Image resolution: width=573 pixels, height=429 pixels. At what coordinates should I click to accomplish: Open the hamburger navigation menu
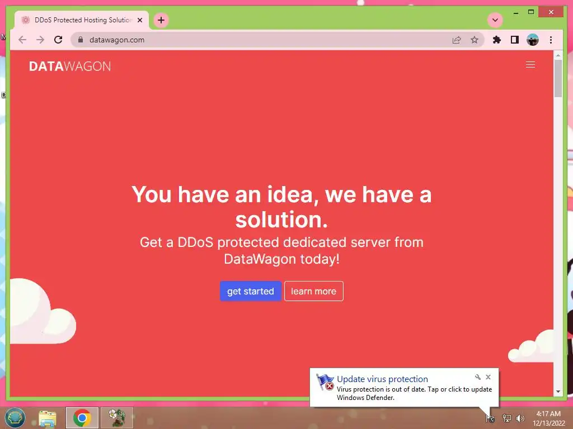coord(530,65)
